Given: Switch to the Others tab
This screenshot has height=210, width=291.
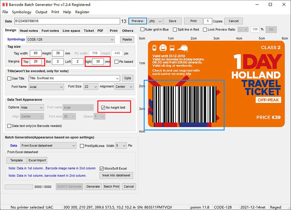Looking at the screenshot, I should click(x=127, y=31).
